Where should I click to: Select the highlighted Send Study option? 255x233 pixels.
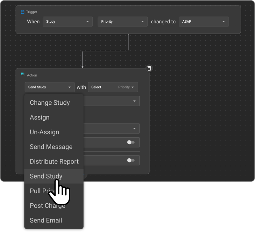pyautogui.click(x=46, y=176)
